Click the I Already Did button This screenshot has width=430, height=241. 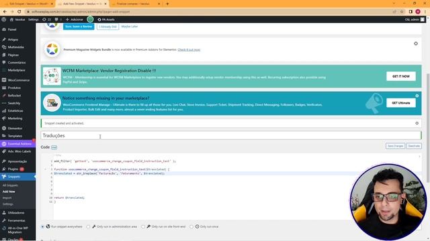107,27
